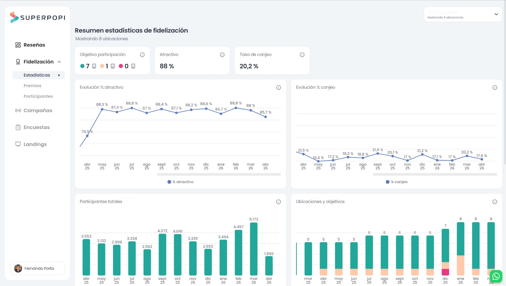The width and height of the screenshot is (506, 286).
Task: Open info on Evolución % canjeo chart
Action: (495, 88)
